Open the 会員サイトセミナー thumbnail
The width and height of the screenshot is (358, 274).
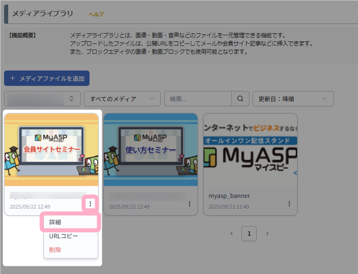(51, 150)
